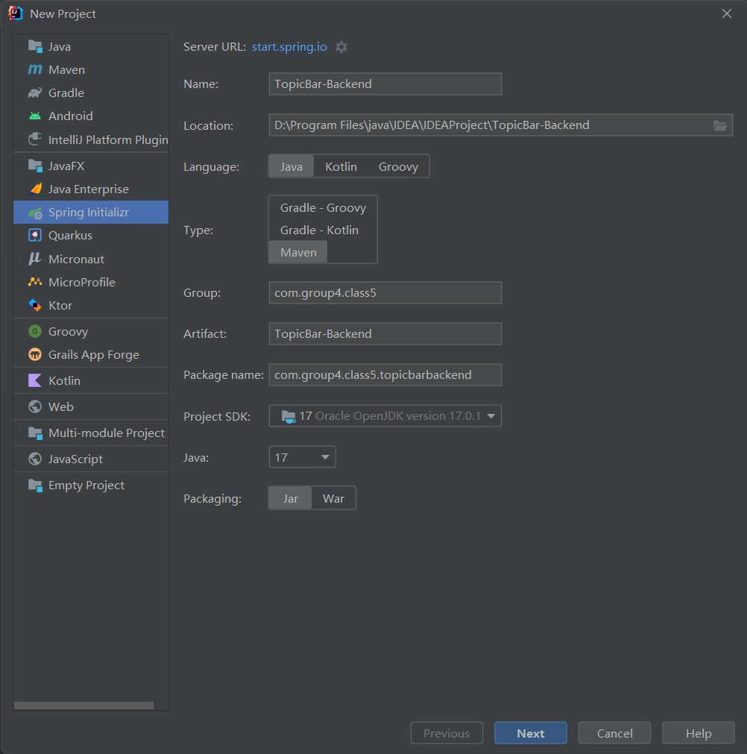Click the Cancel button
The height and width of the screenshot is (754, 747).
coord(614,733)
